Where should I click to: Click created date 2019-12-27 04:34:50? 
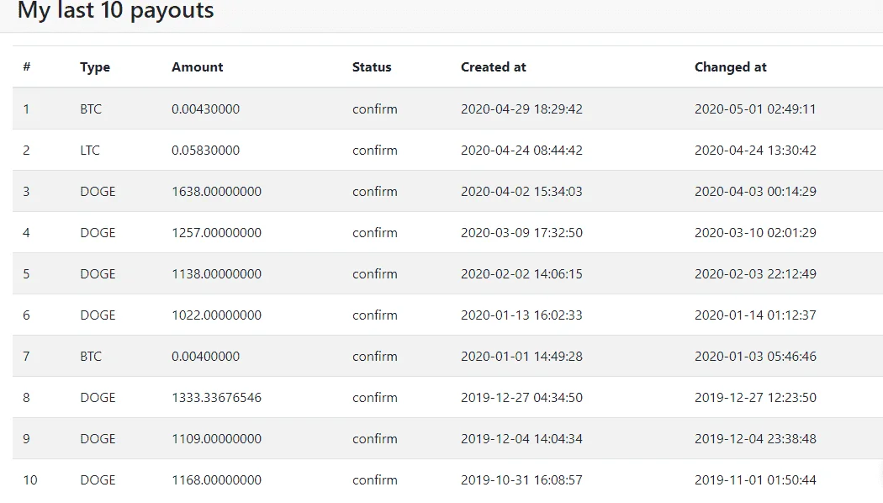[x=521, y=398]
